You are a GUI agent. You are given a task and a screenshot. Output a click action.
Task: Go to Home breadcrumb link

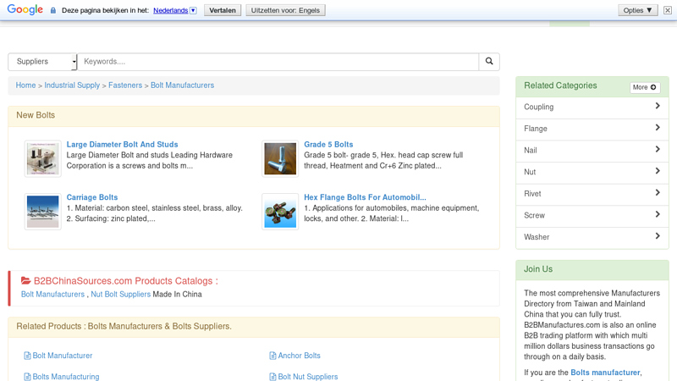(x=26, y=86)
